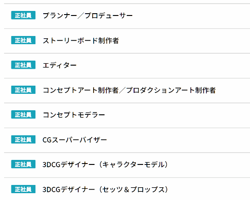Open the プランナー／プロデューサー job listing
250x200 pixels.
88,15
